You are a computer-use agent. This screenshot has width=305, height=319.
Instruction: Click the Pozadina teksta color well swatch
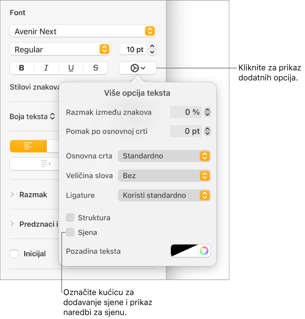[184, 251]
